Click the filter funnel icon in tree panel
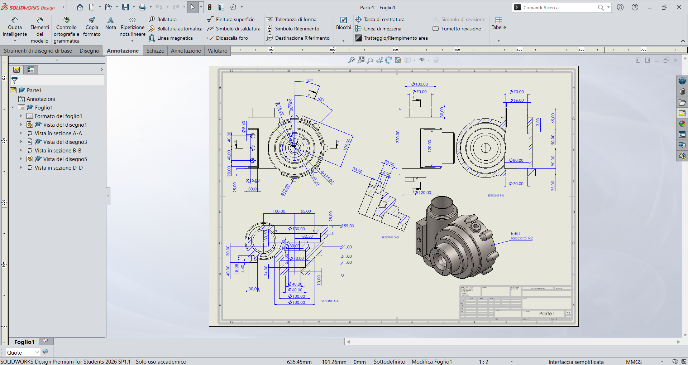Screen dimensions: 688x365 (14, 80)
